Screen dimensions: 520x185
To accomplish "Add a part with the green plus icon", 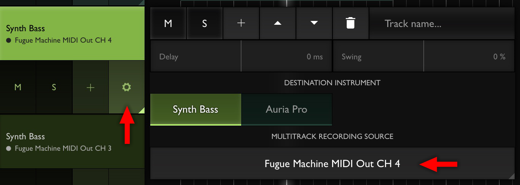I will point(90,88).
